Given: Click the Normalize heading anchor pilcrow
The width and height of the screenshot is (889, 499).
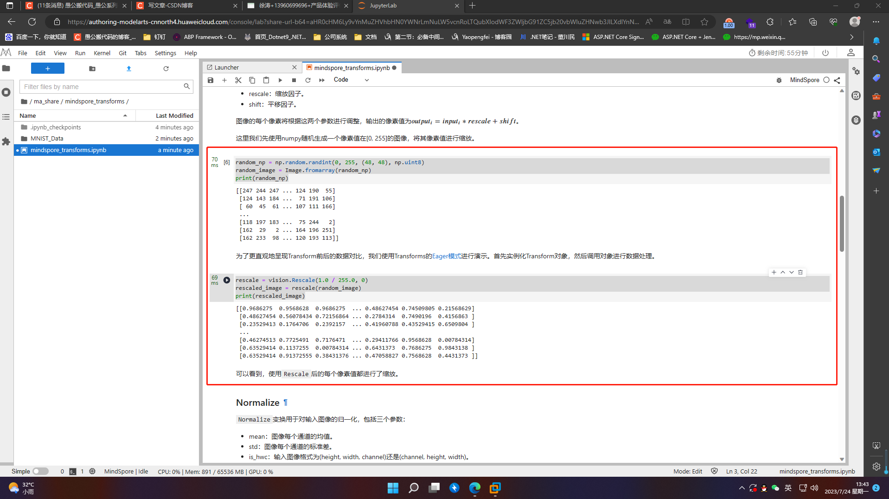Looking at the screenshot, I should (x=286, y=403).
